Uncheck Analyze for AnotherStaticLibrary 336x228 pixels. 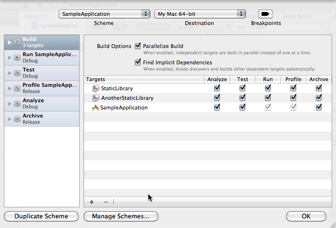[x=217, y=98]
